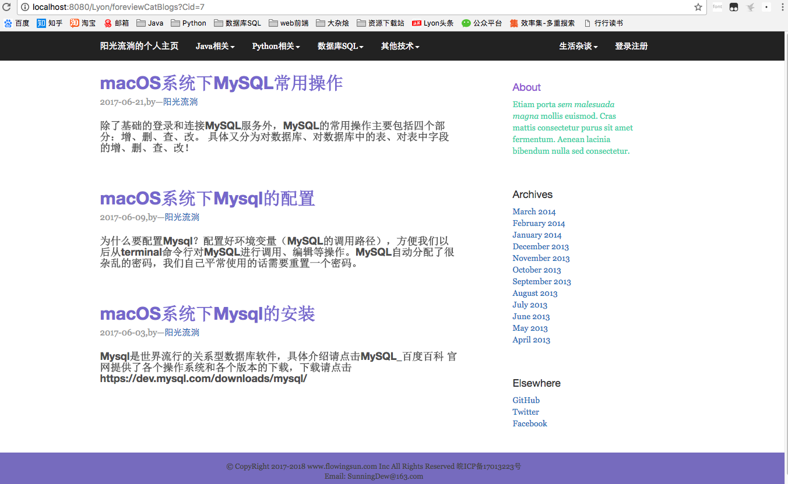Open the August 2013 archive

(535, 293)
